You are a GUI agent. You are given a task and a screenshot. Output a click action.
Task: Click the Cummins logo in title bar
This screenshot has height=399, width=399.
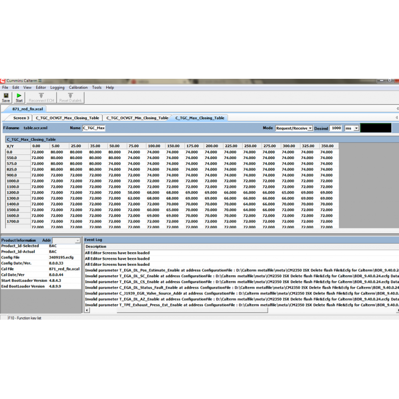click(x=3, y=80)
